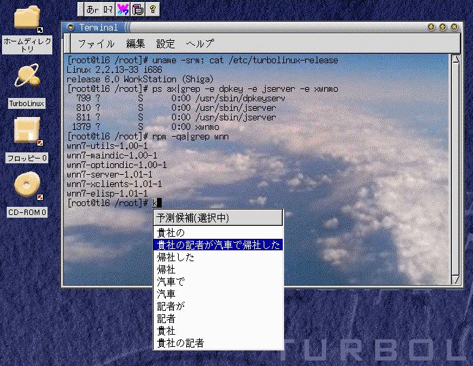Open the ホームディレクトリ desktop folder icon
The height and width of the screenshot is (366, 473).
coord(27,19)
